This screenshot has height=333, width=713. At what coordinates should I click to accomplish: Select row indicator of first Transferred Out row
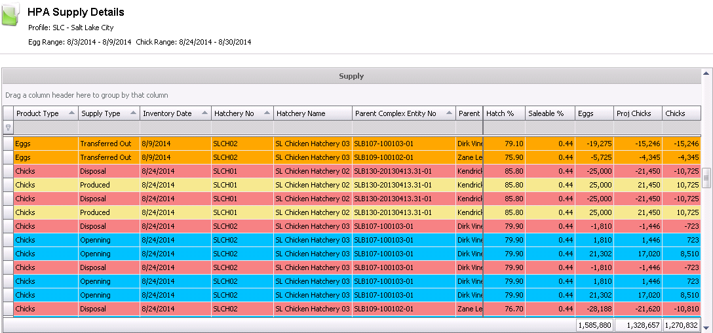click(x=8, y=144)
